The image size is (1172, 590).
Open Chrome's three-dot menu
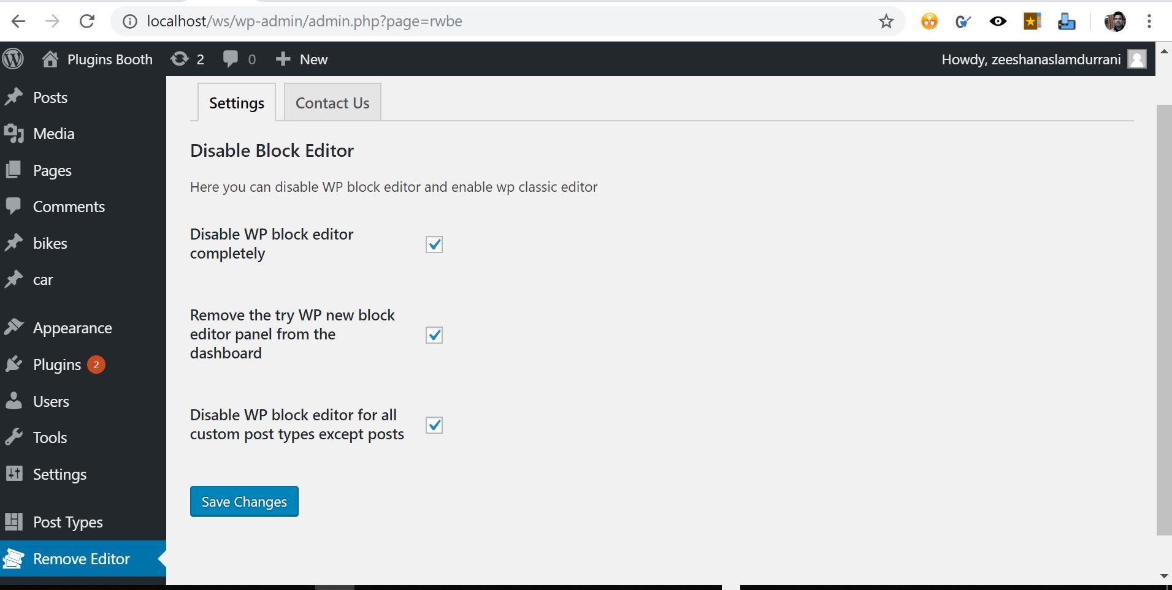click(x=1149, y=22)
